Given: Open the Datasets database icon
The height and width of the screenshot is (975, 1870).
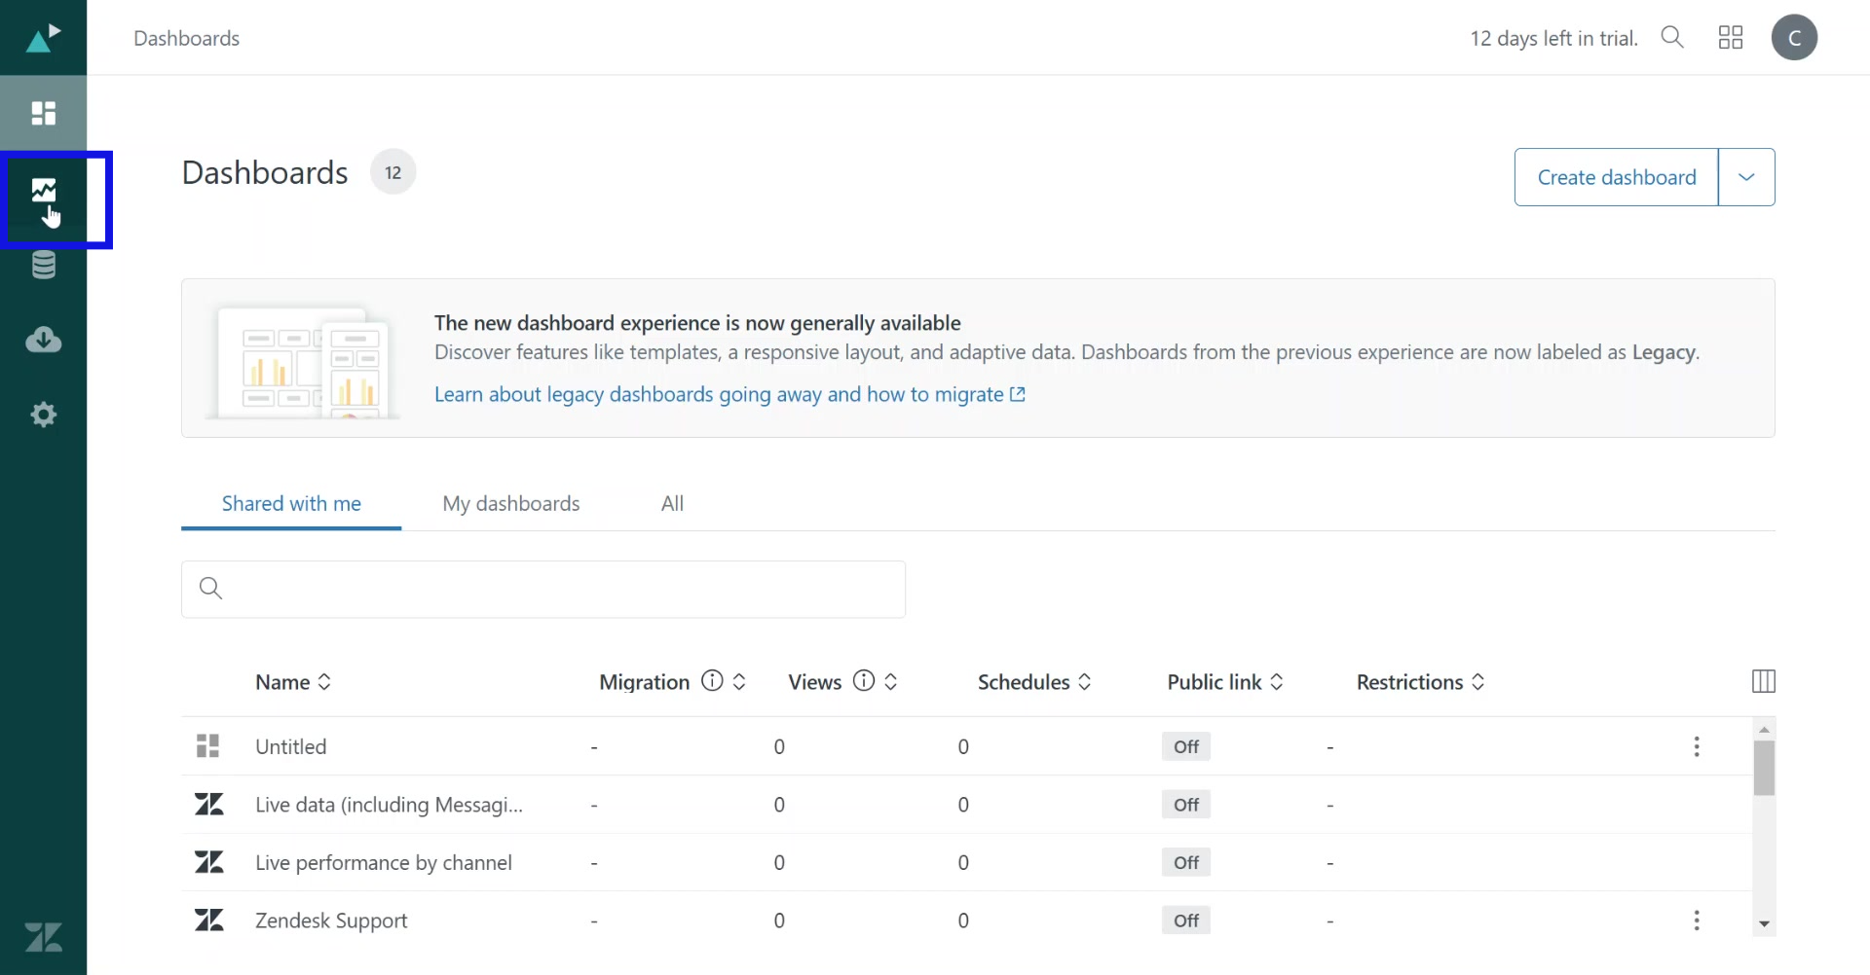Looking at the screenshot, I should point(43,265).
